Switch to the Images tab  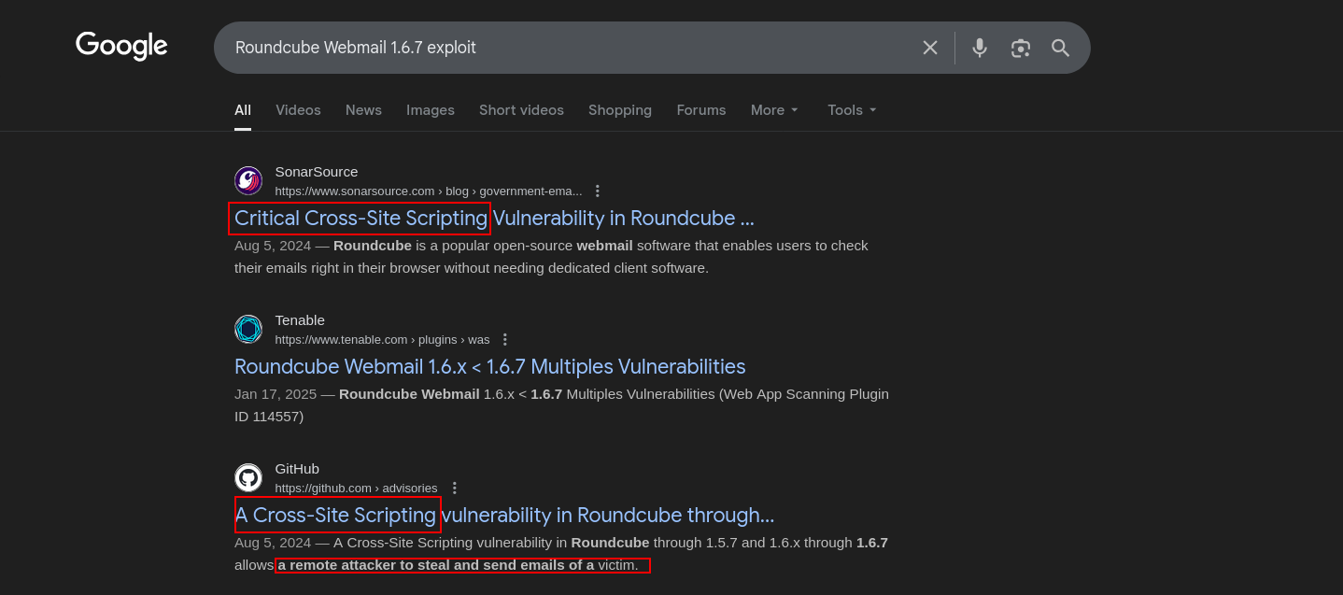pyautogui.click(x=430, y=110)
